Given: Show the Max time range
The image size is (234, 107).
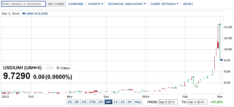Looking at the screenshot, I should (138, 102).
